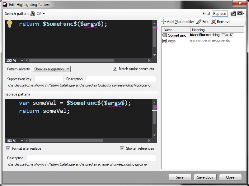The width and height of the screenshot is (249, 186).
Task: Click search editor scroll-up arrow
Action: (x=154, y=24)
